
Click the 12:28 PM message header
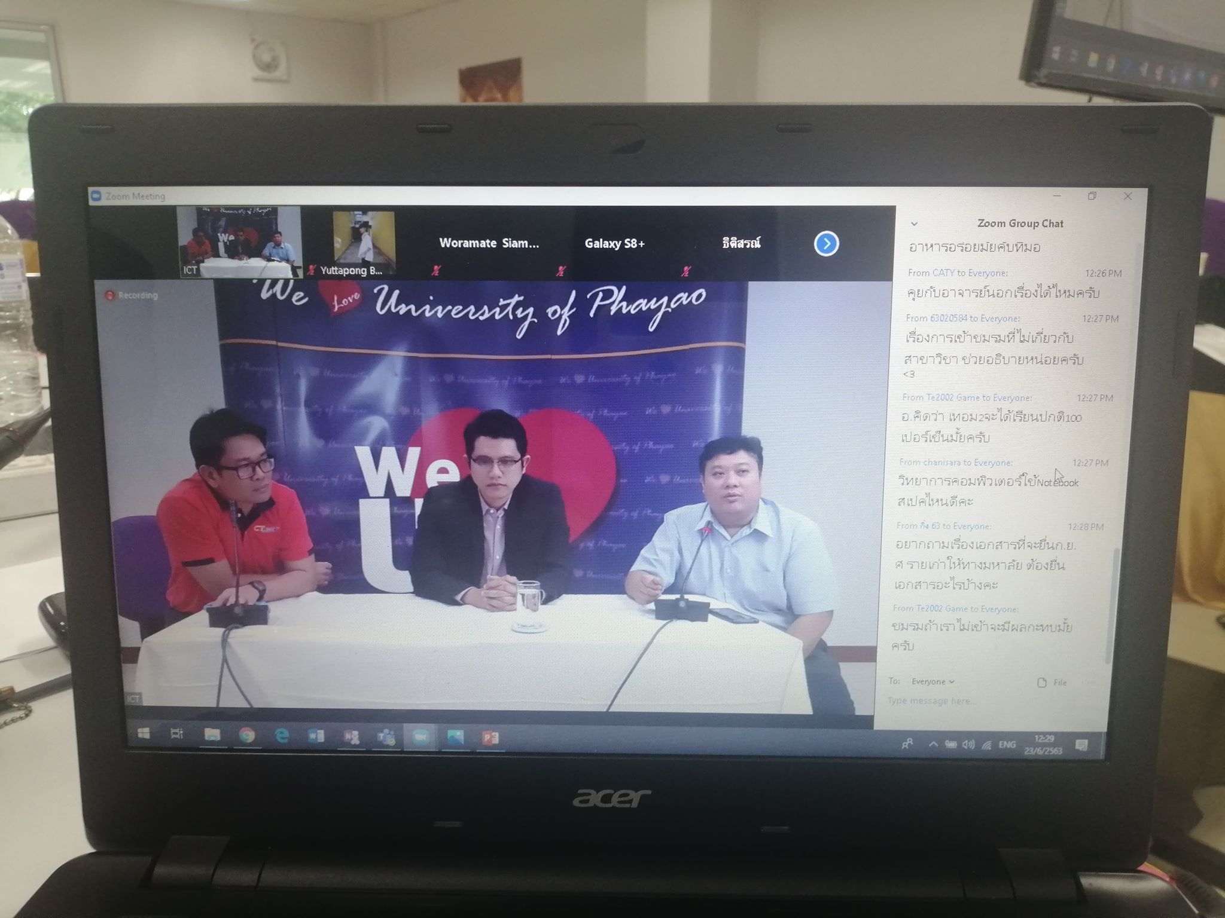[x=999, y=526]
